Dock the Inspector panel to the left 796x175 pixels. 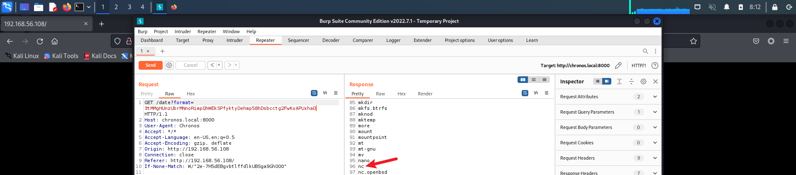tap(598, 81)
